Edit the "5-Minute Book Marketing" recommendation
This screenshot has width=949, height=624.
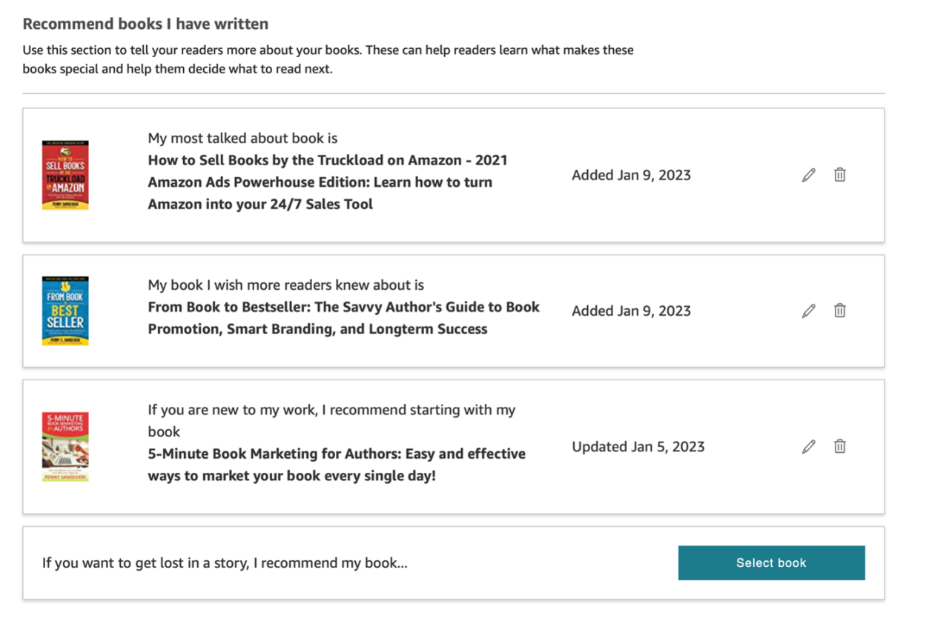(x=808, y=446)
